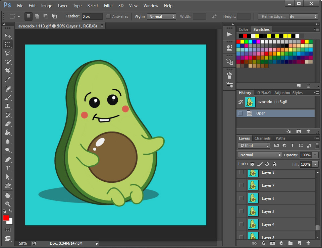Select the Path Selection tool
This screenshot has width=322, height=248.
point(8,177)
